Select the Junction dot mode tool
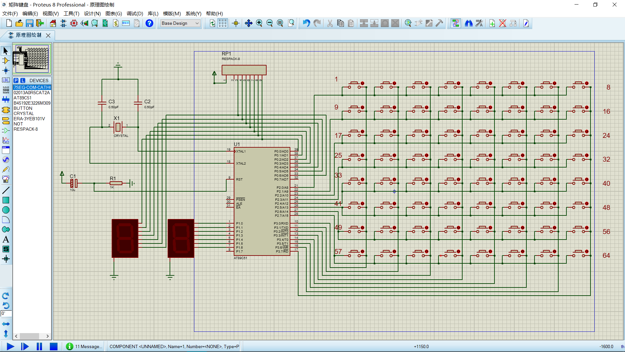Screen dimensions: 625x352 tap(6, 70)
